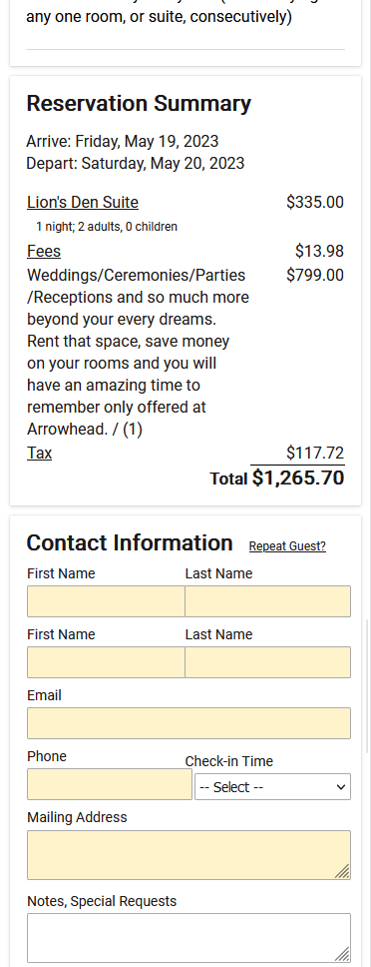This screenshot has width=371, height=967.
Task: Click the second Last Name field
Action: coord(267,662)
